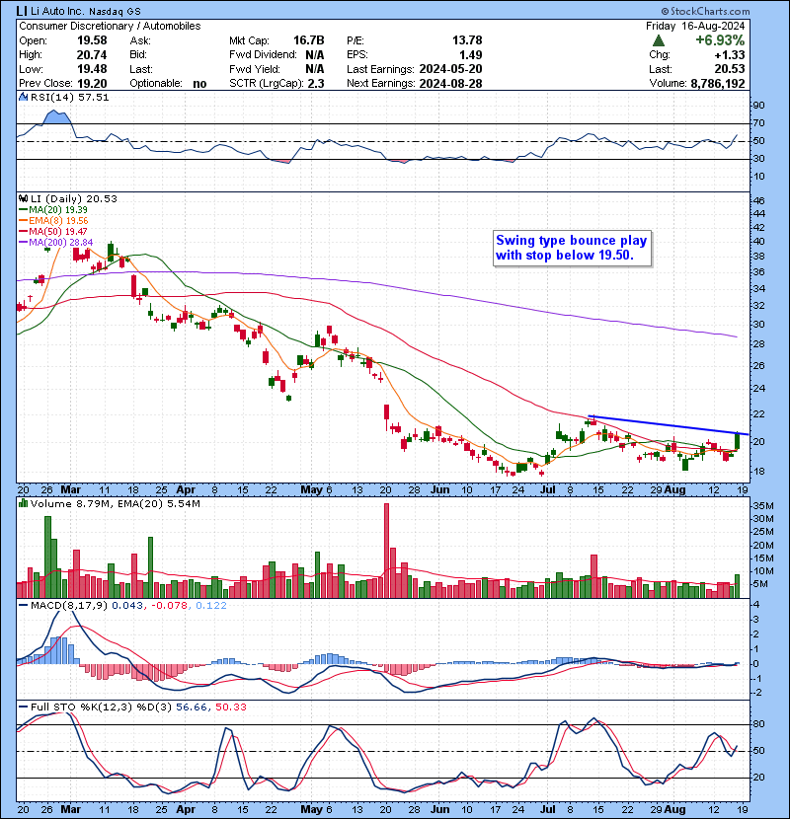Click the tallest red volume bar near May 20
This screenshot has width=790, height=819.
click(387, 551)
